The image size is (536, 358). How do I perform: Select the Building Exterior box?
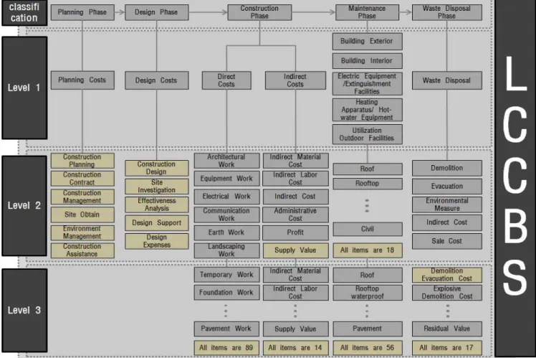(x=367, y=42)
